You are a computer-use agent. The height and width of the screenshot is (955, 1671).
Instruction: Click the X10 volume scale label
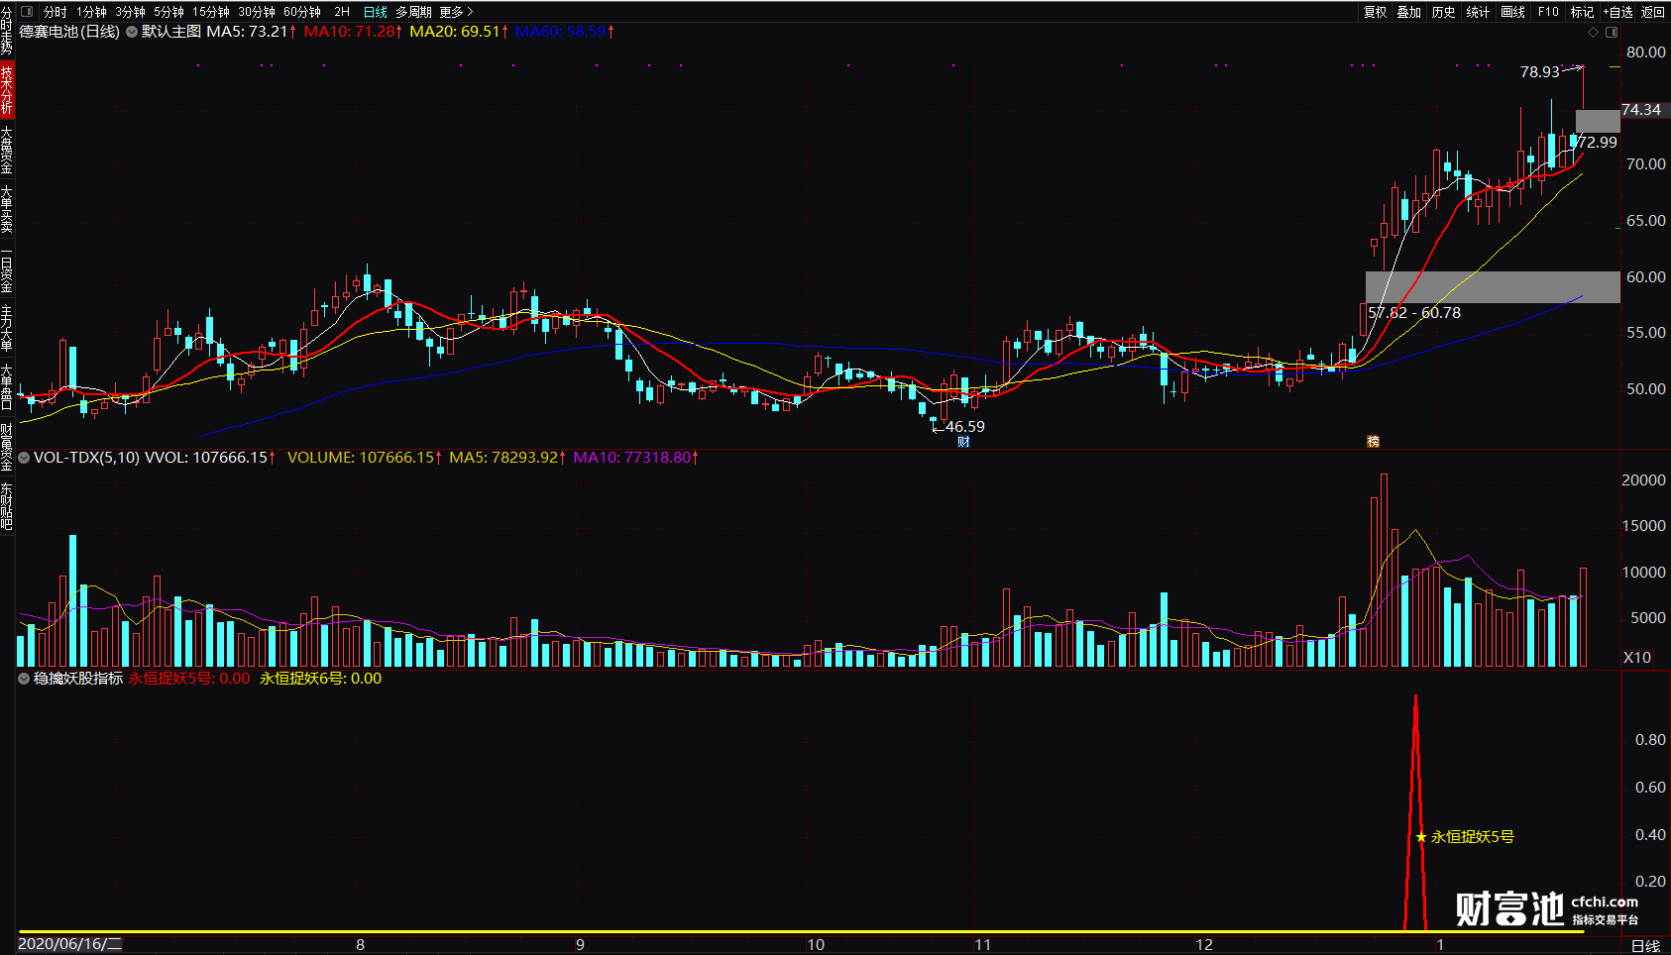click(x=1637, y=658)
